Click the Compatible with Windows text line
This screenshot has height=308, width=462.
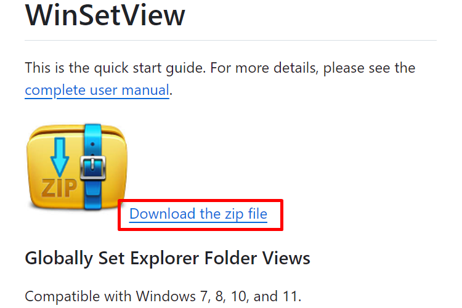(x=163, y=296)
